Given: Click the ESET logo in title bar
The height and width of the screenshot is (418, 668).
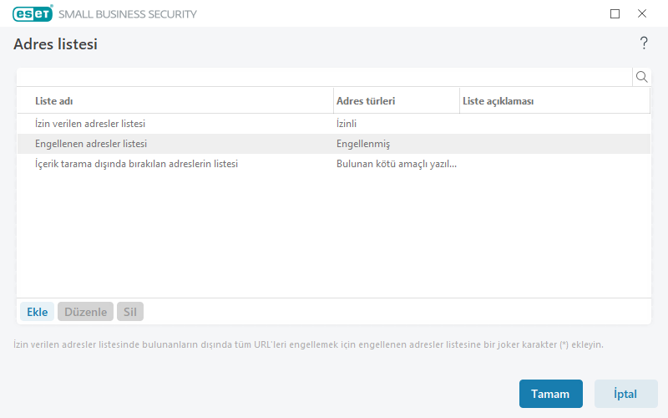Looking at the screenshot, I should [33, 13].
